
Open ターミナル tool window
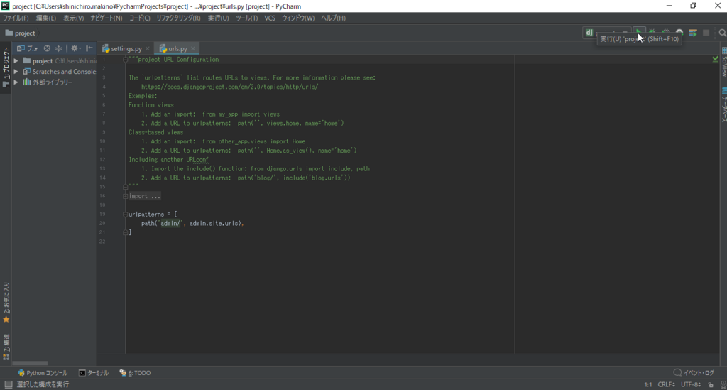[x=94, y=373]
